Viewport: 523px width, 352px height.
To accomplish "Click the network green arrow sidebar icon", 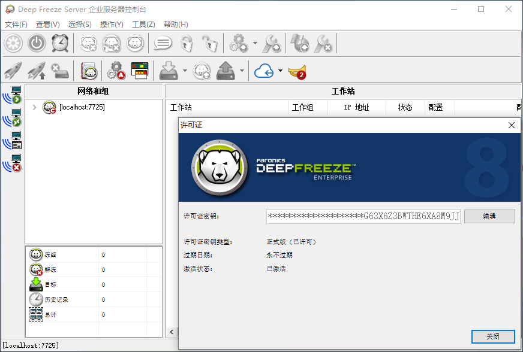I will (x=12, y=95).
